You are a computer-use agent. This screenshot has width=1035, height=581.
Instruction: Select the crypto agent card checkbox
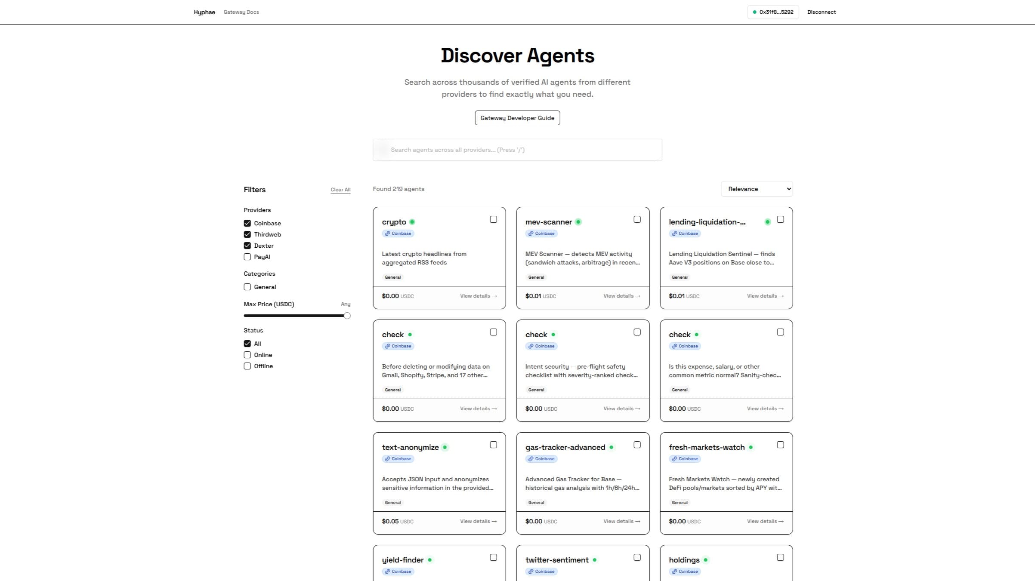[493, 219]
